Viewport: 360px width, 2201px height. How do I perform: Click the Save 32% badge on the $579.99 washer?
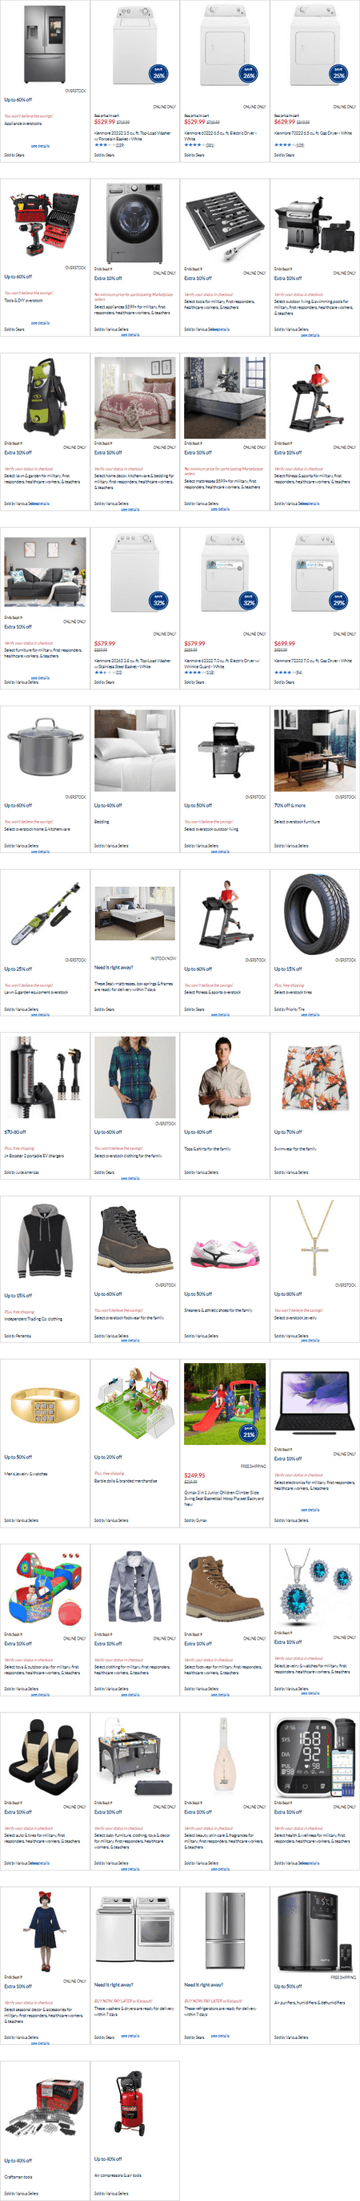coord(158,600)
